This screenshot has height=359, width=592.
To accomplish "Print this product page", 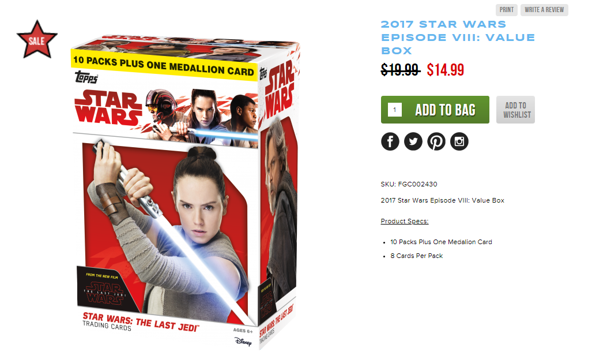I will [x=506, y=10].
